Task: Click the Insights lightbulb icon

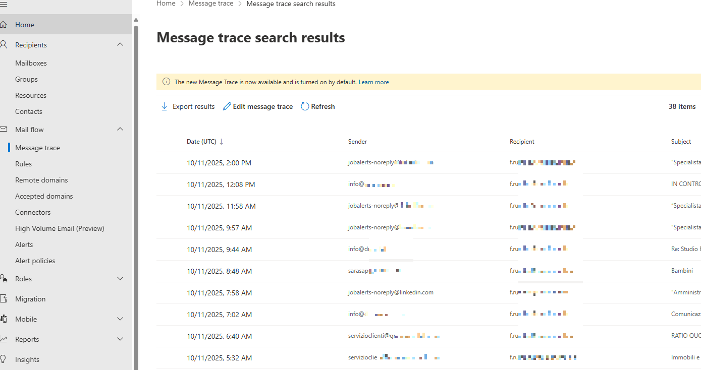Action: pyautogui.click(x=4, y=359)
